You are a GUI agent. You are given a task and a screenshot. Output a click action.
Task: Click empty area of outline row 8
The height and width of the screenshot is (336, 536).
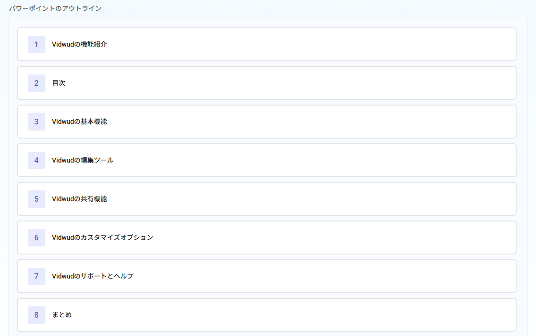[x=290, y=314]
